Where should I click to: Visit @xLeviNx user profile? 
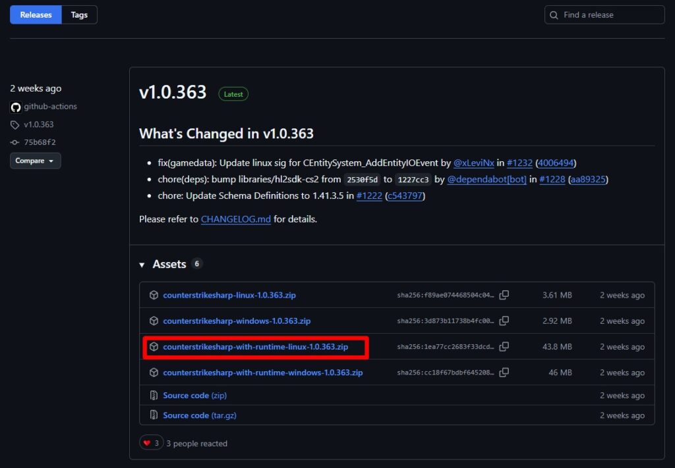coord(475,163)
